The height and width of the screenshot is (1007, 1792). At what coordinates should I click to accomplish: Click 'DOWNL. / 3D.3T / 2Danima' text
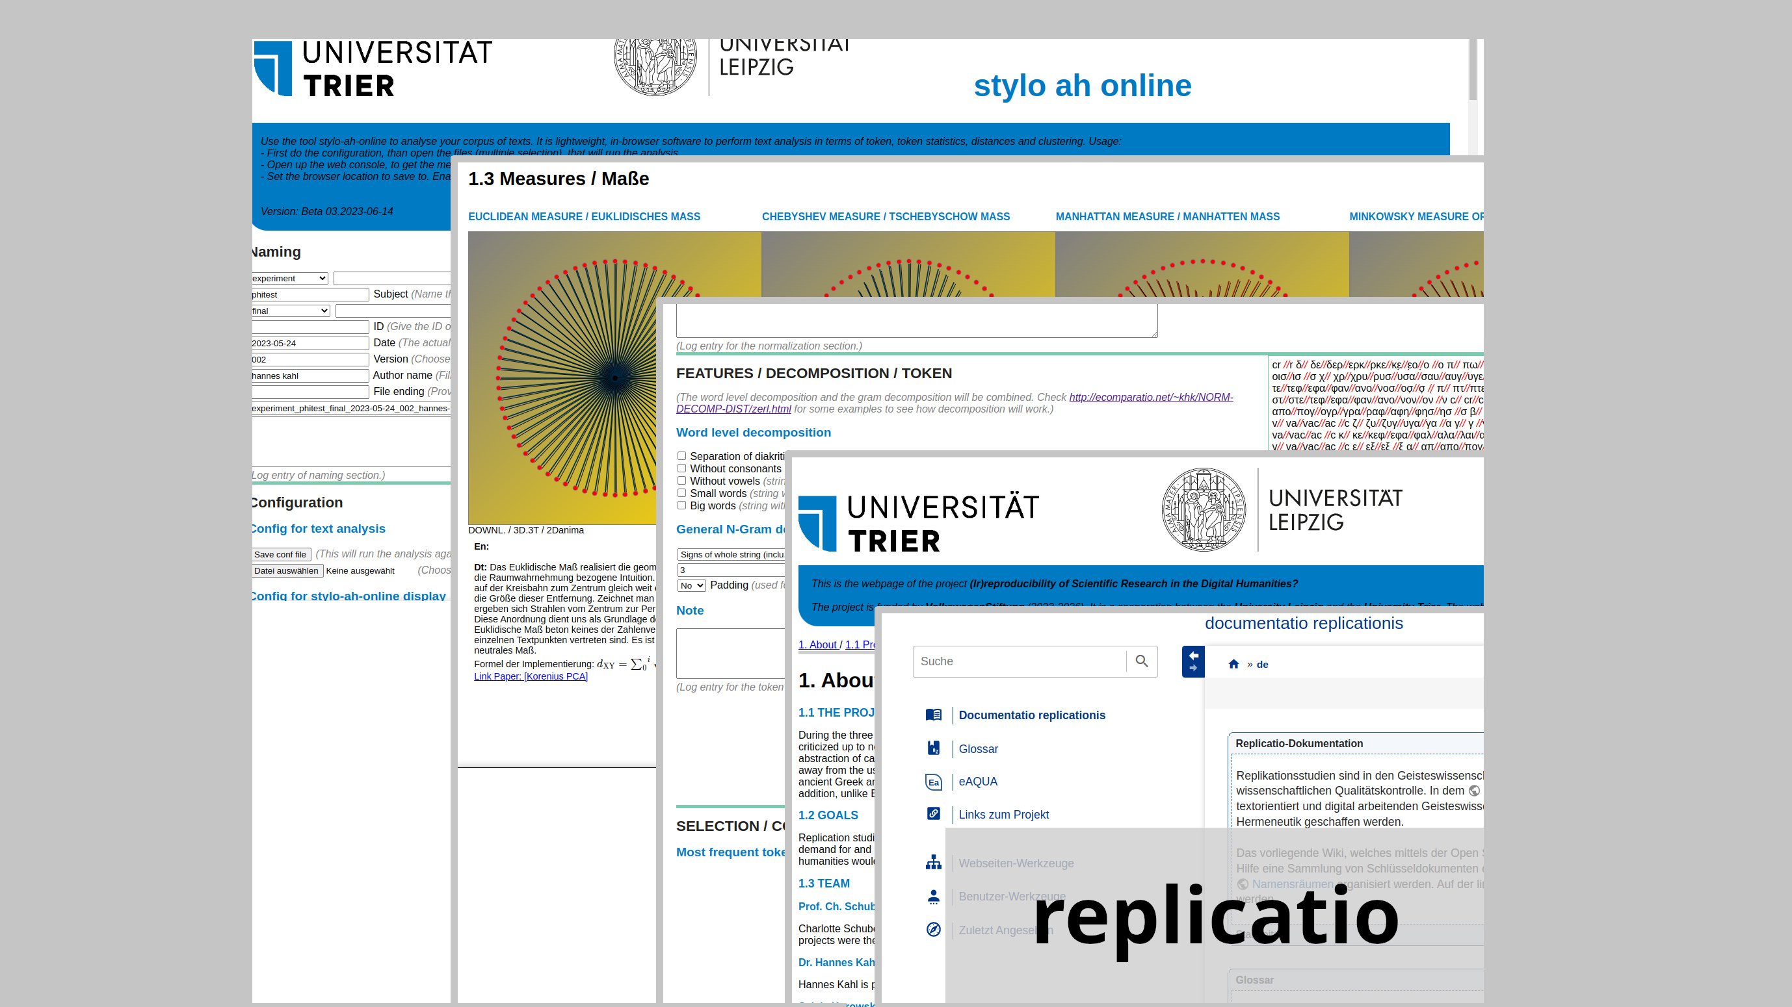click(526, 530)
